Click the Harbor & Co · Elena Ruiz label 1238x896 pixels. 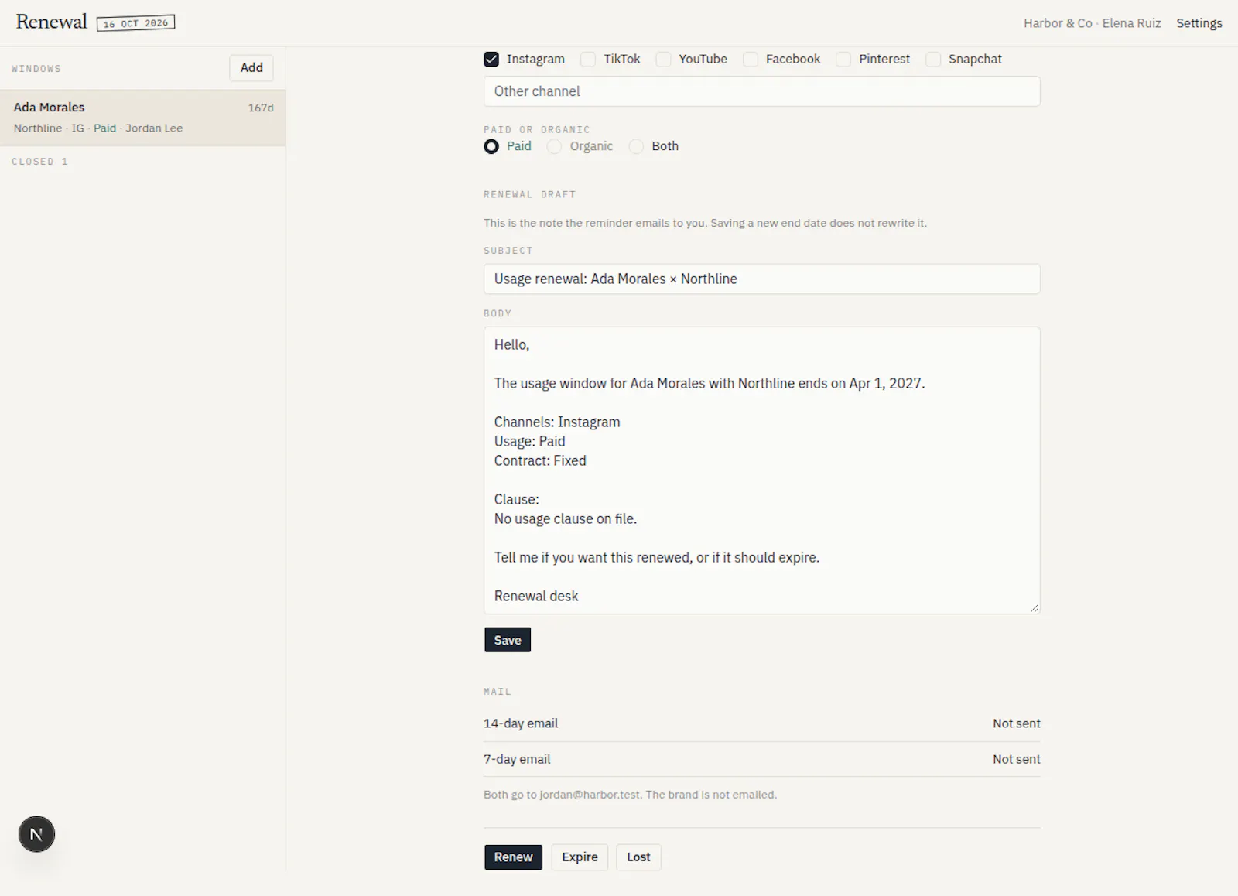pyautogui.click(x=1092, y=23)
